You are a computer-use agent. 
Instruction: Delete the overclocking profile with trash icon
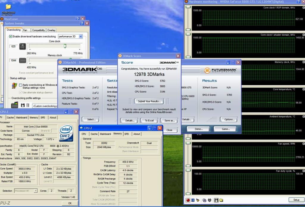pyautogui.click(x=28, y=105)
